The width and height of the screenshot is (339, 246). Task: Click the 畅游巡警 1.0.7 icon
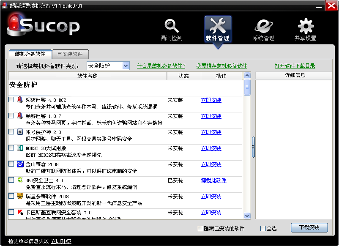tap(20, 116)
